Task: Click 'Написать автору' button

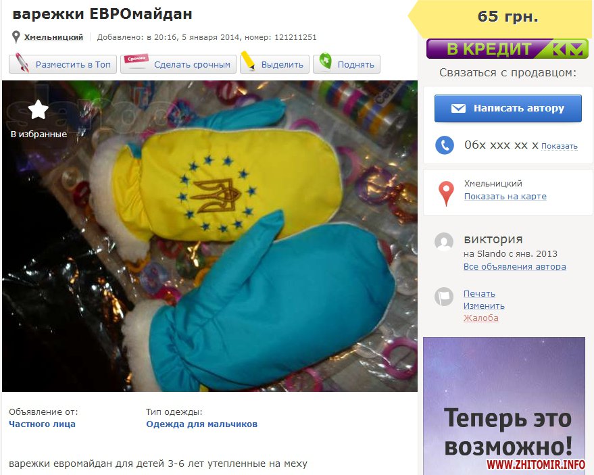Action: [508, 108]
